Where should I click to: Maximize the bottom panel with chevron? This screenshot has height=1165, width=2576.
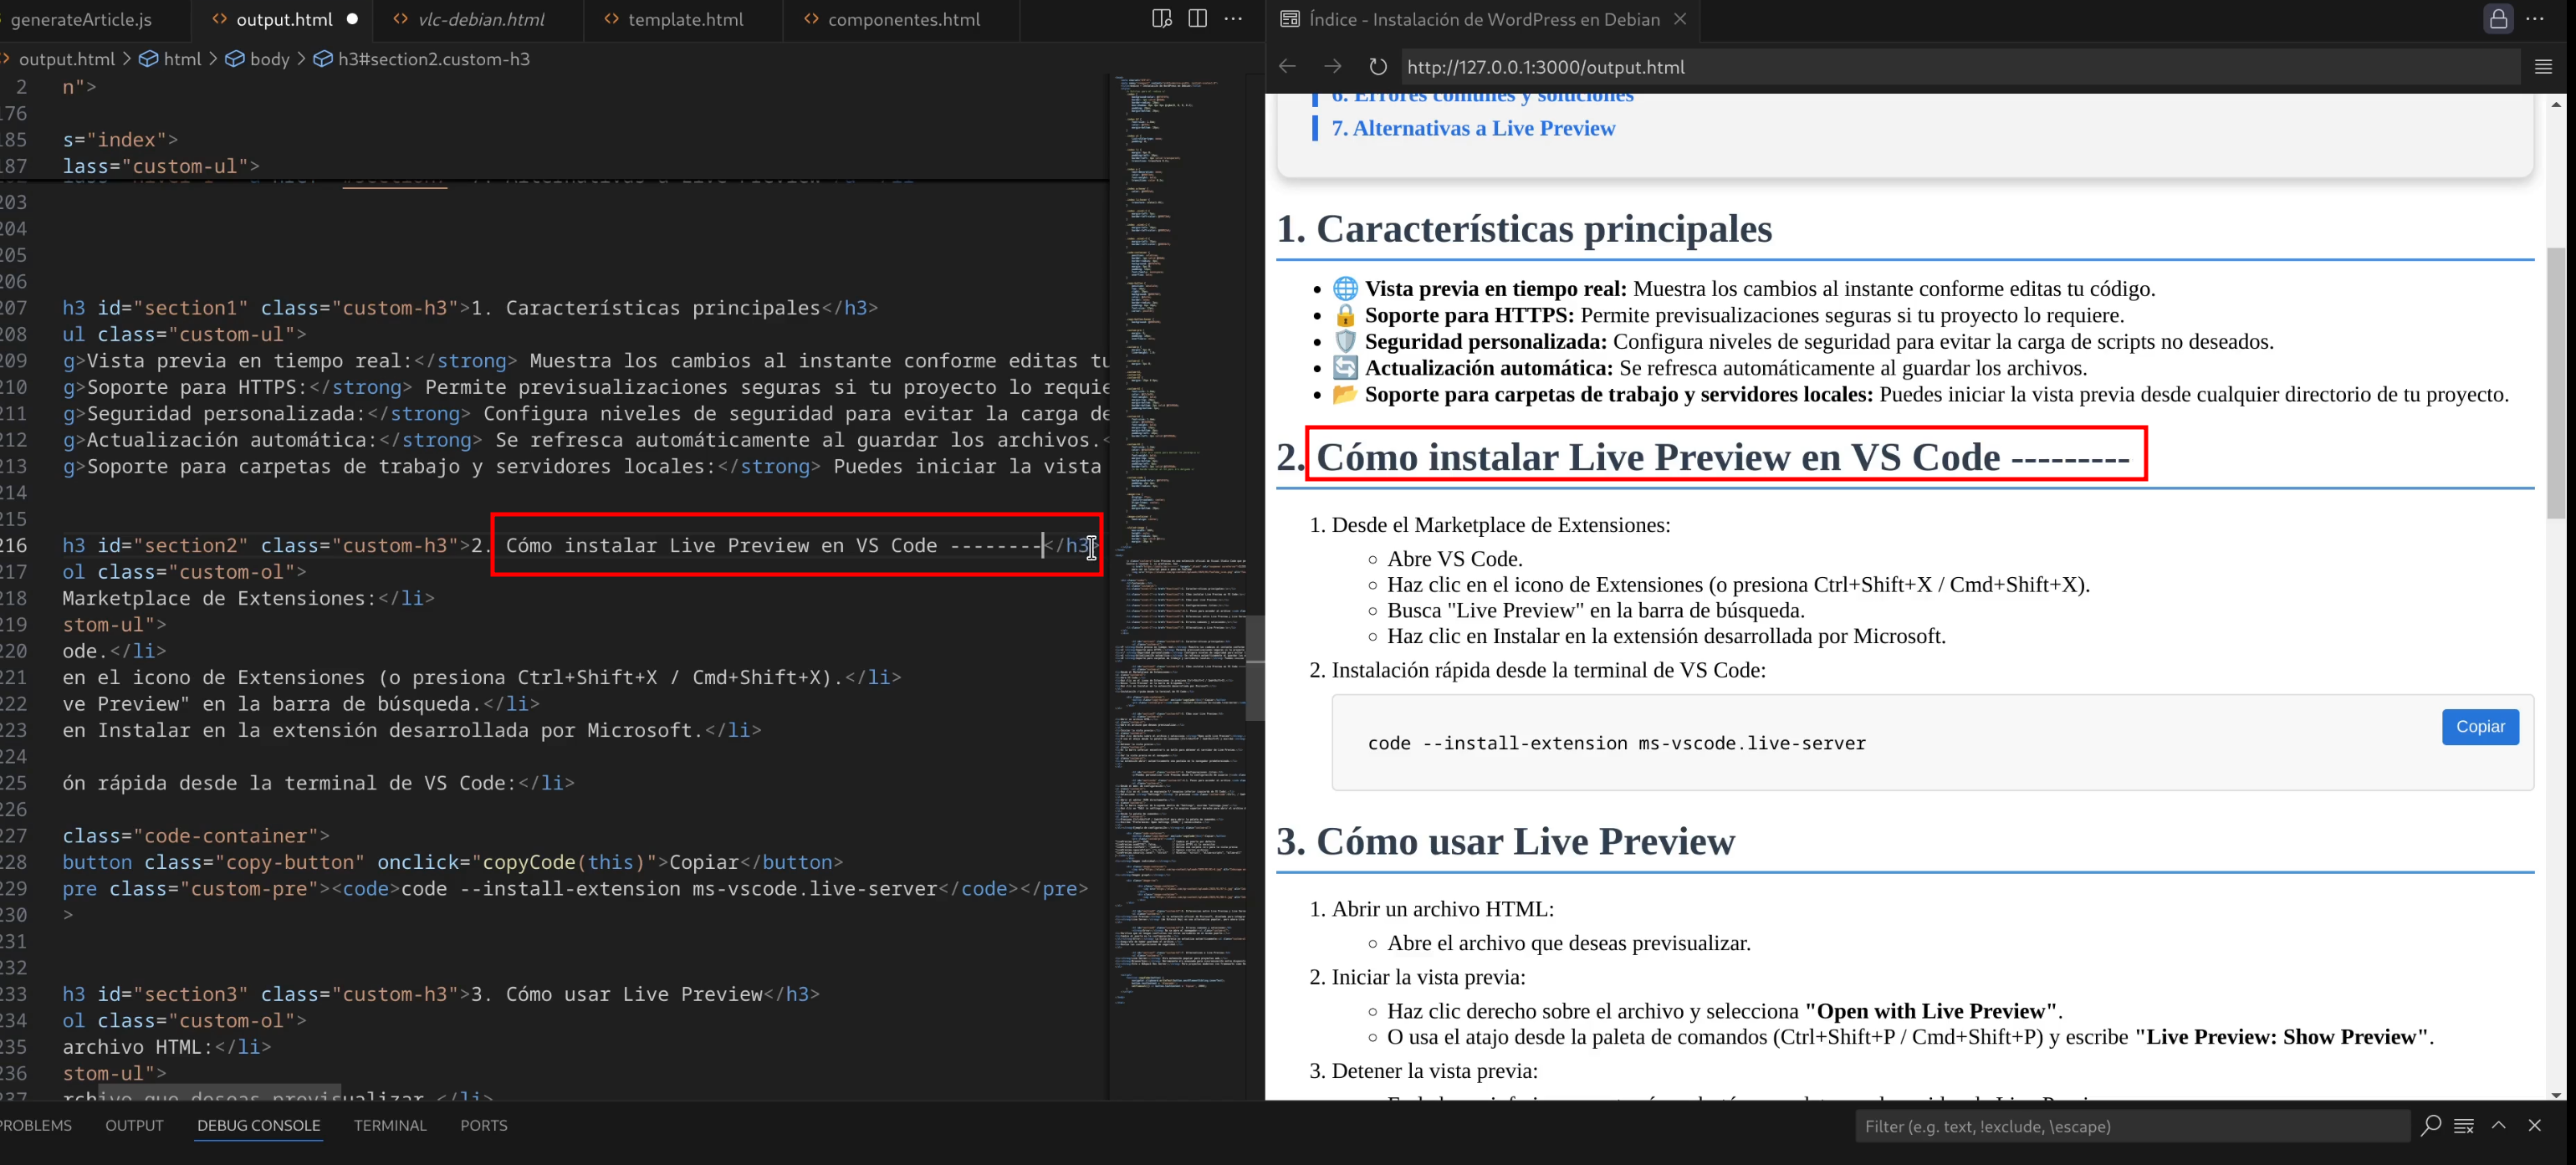click(x=2498, y=1125)
